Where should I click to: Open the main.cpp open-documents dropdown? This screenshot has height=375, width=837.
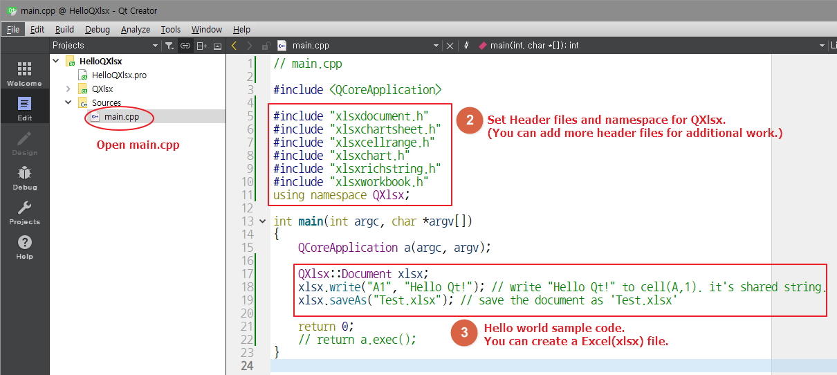click(436, 46)
